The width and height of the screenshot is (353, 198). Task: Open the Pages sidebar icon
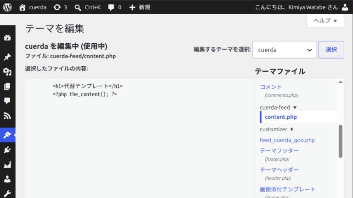7,87
